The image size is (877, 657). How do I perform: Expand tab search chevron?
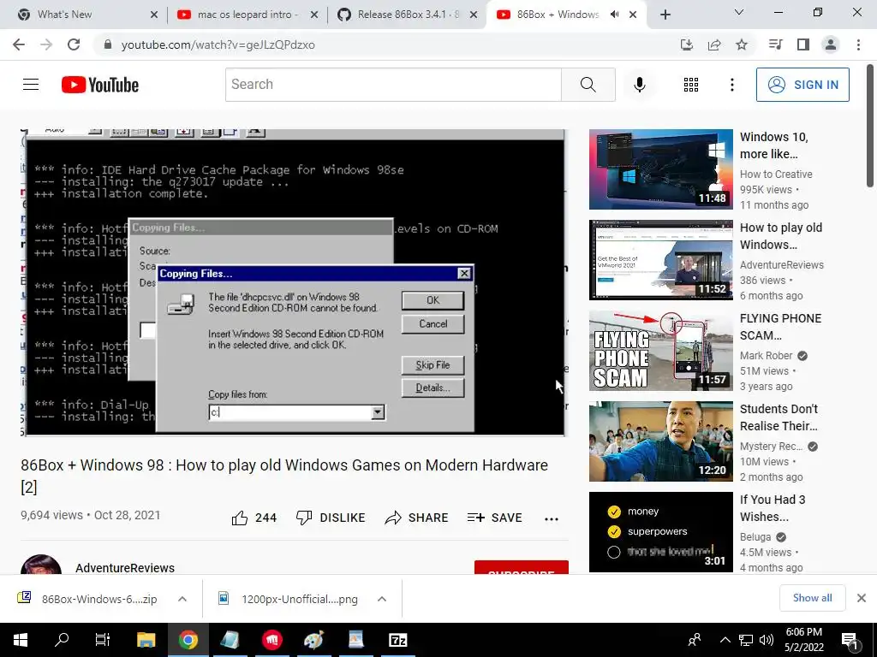click(x=739, y=12)
